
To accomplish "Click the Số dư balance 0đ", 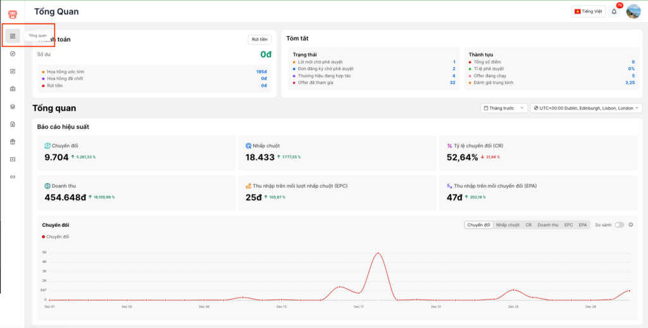I will [266, 54].
